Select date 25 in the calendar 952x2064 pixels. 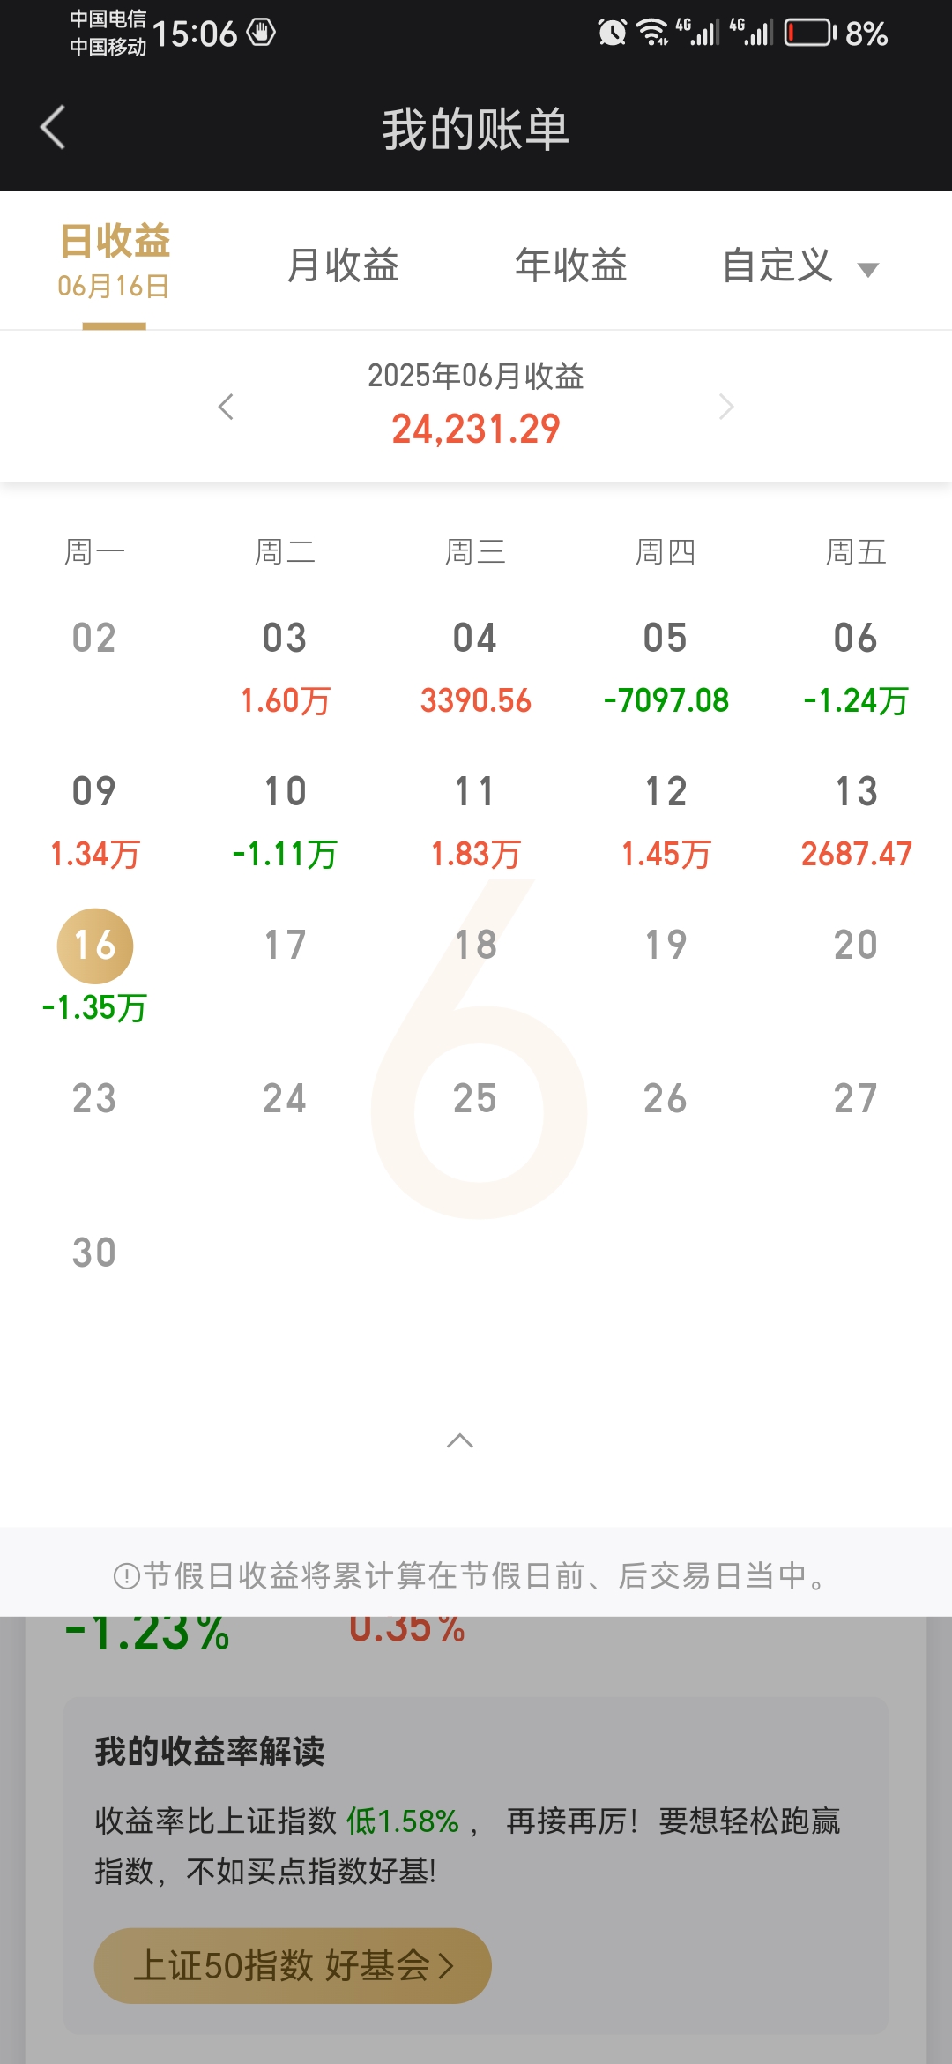coord(475,1099)
